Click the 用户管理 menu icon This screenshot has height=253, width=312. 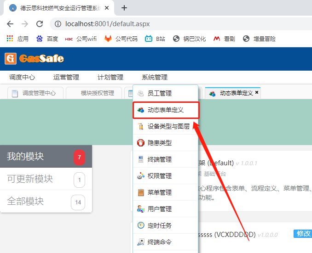141,209
